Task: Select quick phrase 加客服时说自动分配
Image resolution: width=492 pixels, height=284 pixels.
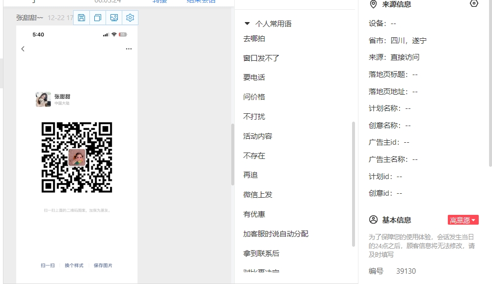Action: 276,234
